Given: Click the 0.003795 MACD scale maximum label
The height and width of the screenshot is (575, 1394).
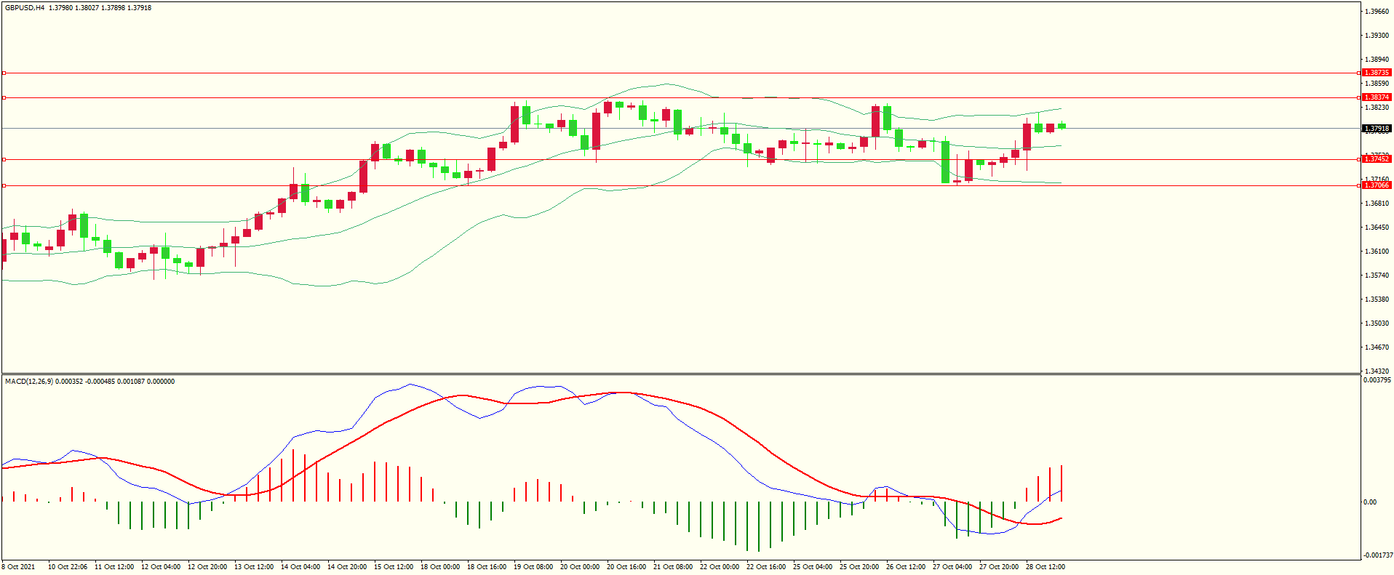Looking at the screenshot, I should click(x=1377, y=380).
